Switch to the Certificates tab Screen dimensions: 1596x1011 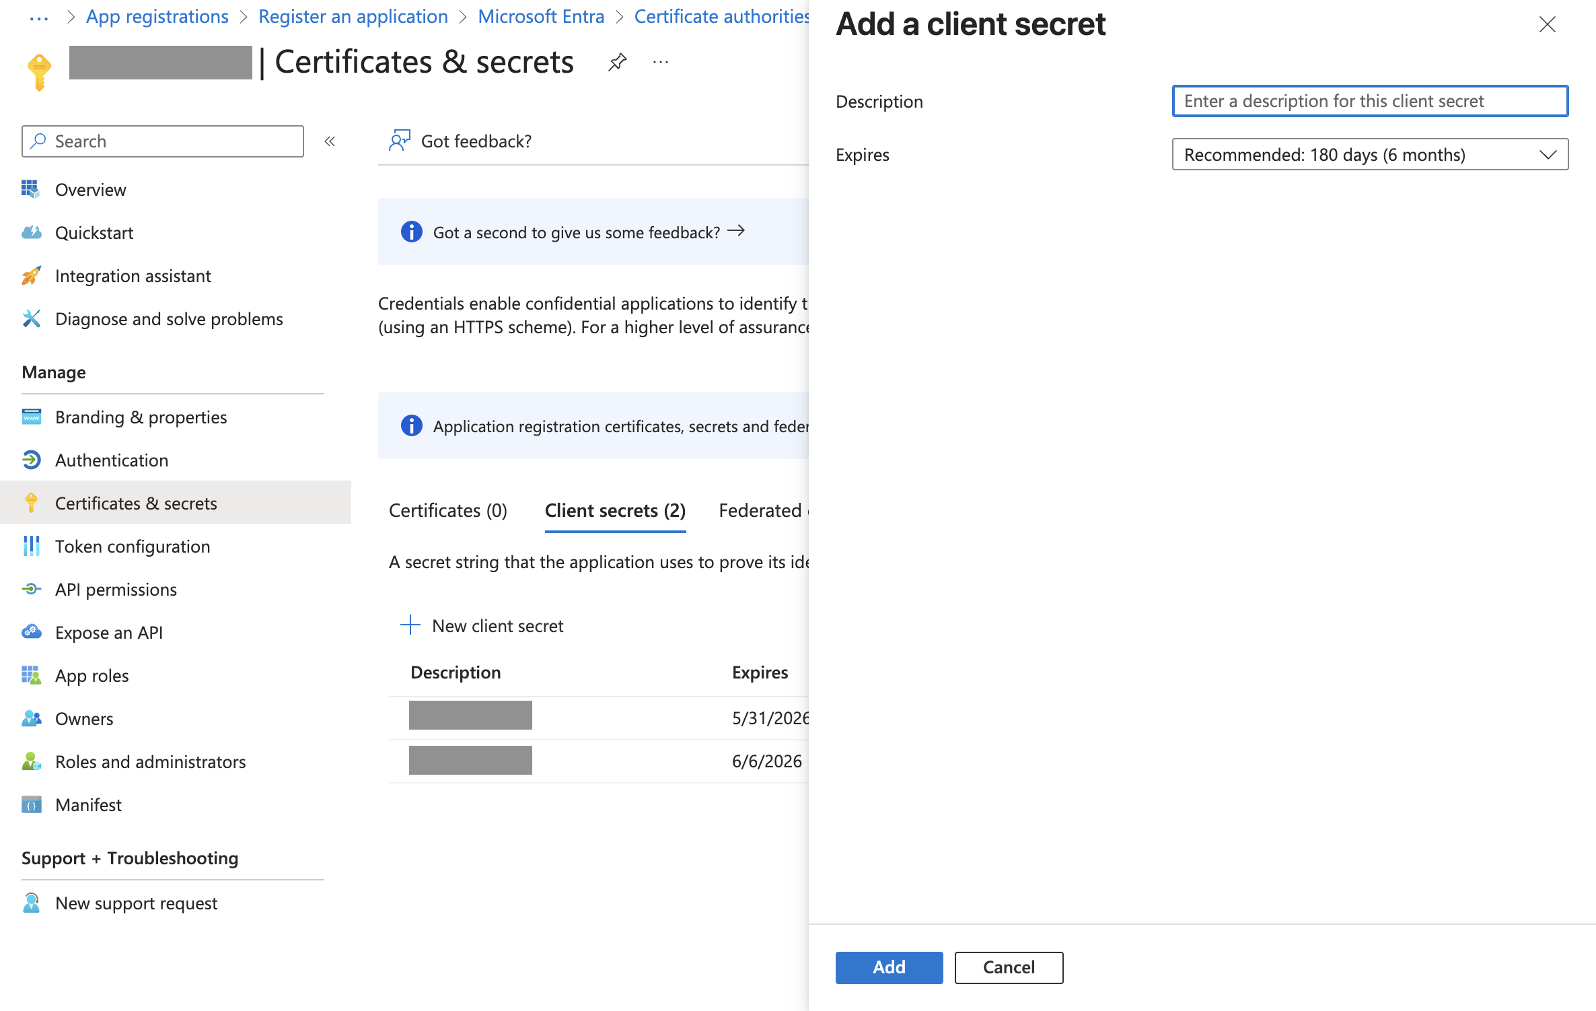(447, 510)
